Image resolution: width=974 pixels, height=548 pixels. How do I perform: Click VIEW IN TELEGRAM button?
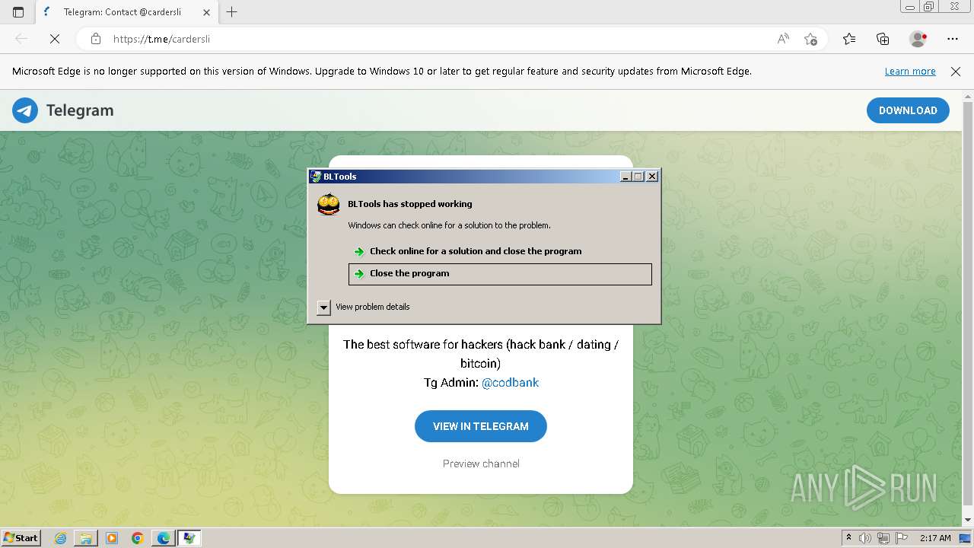point(481,426)
